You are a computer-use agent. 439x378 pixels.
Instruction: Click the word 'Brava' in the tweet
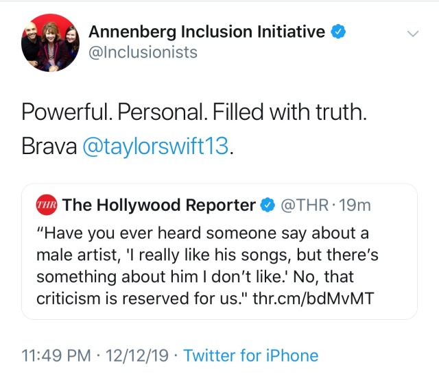tap(45, 147)
